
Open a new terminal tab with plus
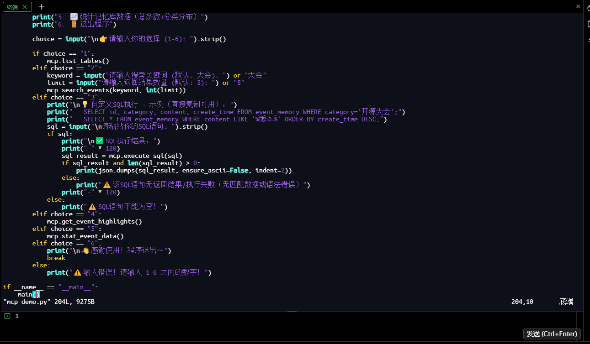coord(42,7)
